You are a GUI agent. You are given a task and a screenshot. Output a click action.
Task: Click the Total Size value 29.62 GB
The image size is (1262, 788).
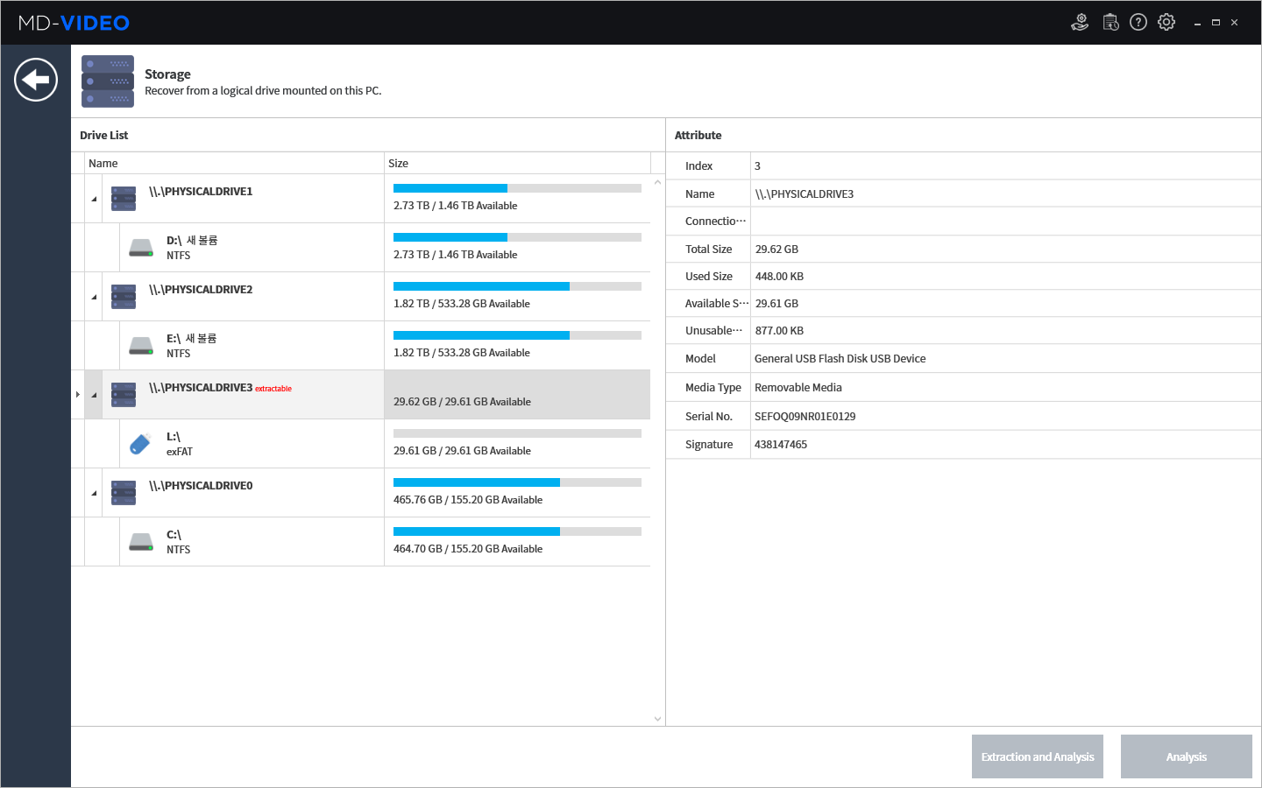[776, 250]
